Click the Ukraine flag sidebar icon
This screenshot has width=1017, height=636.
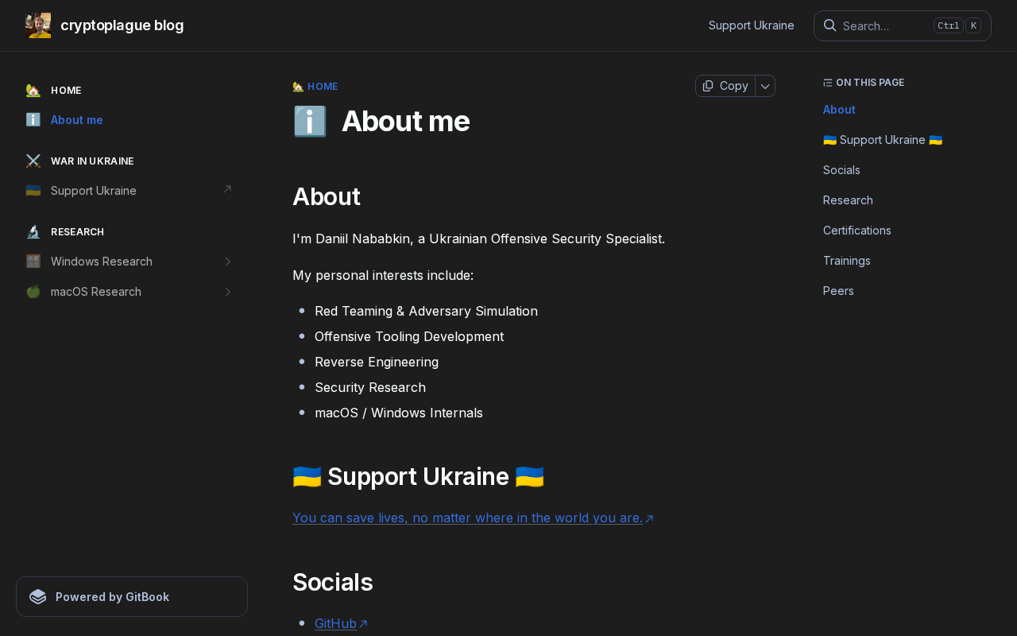(33, 191)
